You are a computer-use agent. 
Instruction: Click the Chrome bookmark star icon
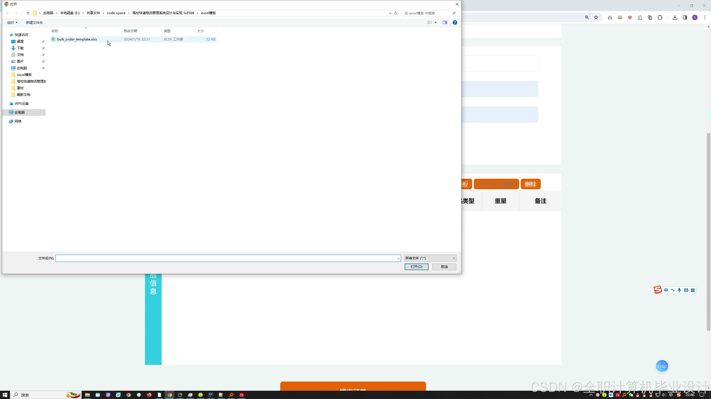[x=596, y=17]
